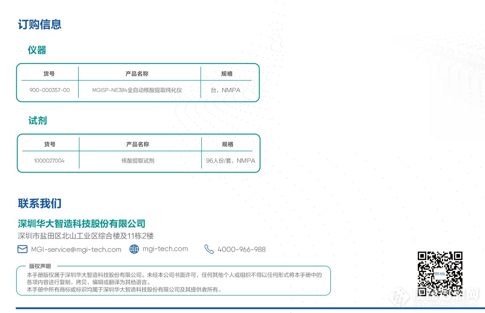This screenshot has height=313, width=485.
Task: Click copyright line starting 本手册版权属于
Action: tap(174, 275)
